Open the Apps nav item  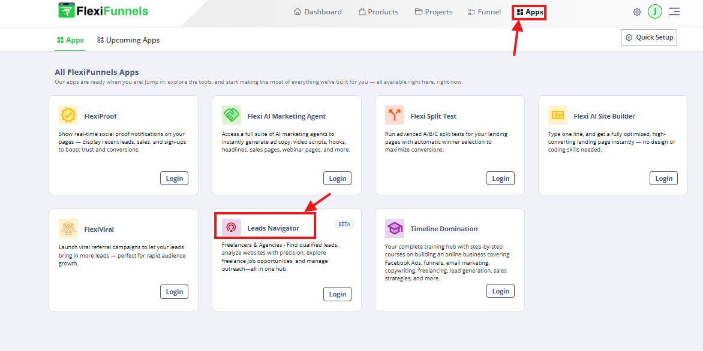[x=530, y=12]
